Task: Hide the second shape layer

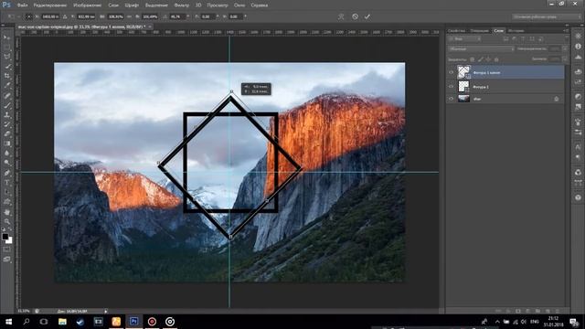Action: click(x=451, y=87)
